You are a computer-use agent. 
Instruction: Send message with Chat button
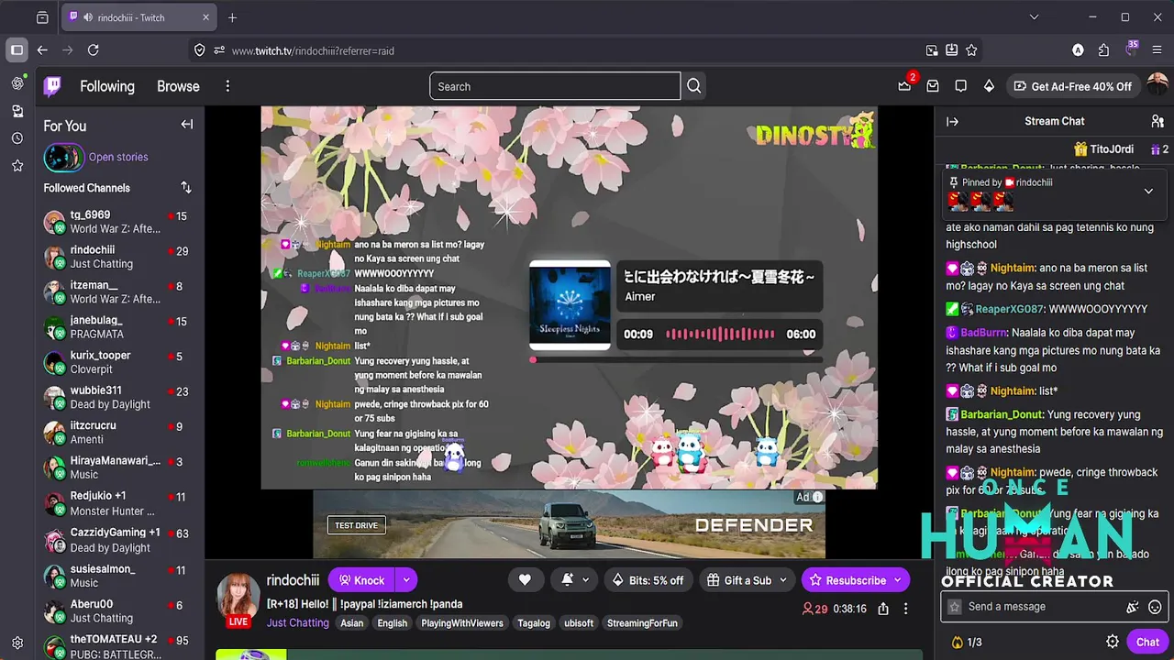(x=1147, y=642)
